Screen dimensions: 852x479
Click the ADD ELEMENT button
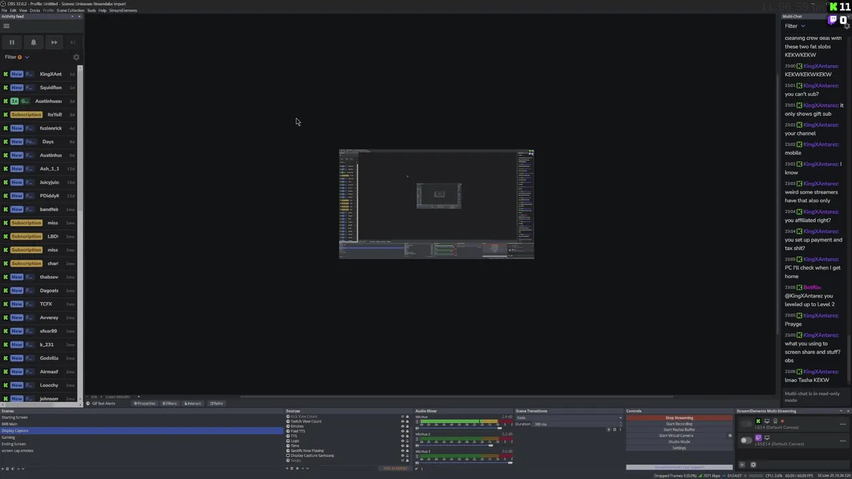[x=395, y=468]
